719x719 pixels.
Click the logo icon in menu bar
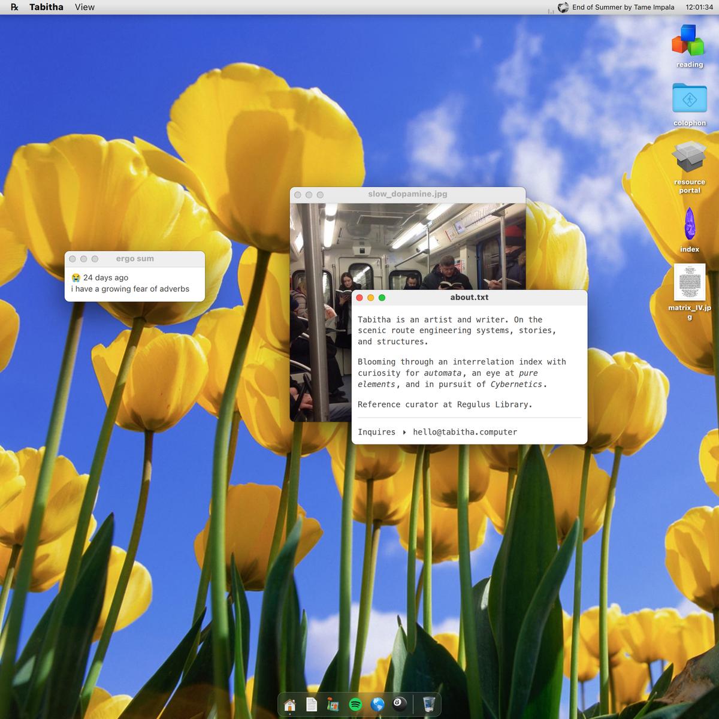click(14, 7)
